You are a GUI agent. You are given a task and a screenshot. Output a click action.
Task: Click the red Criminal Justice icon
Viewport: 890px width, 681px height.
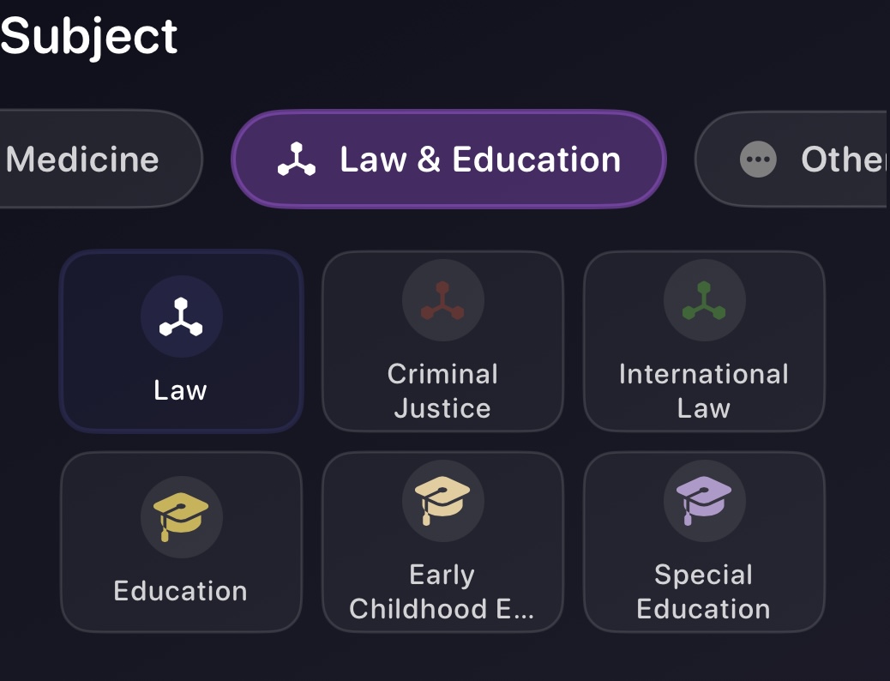pos(442,301)
